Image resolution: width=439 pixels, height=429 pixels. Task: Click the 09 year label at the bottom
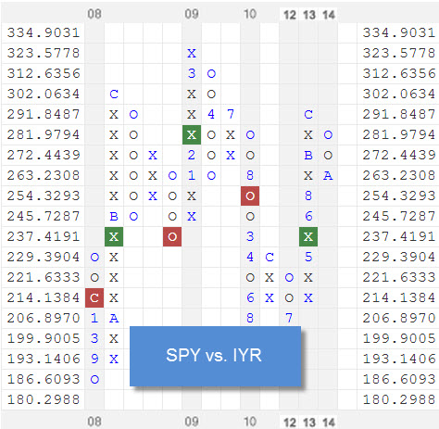click(x=192, y=422)
